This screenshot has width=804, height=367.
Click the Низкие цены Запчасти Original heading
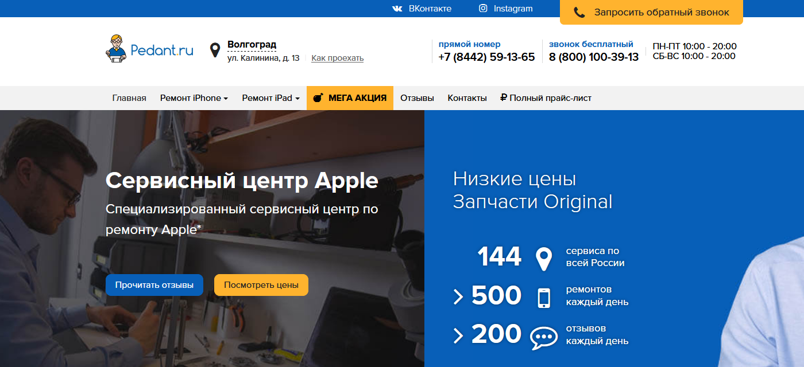tap(532, 190)
